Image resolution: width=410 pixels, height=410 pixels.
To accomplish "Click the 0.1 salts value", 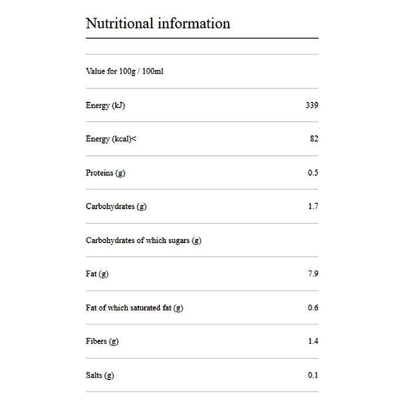I will pos(313,375).
